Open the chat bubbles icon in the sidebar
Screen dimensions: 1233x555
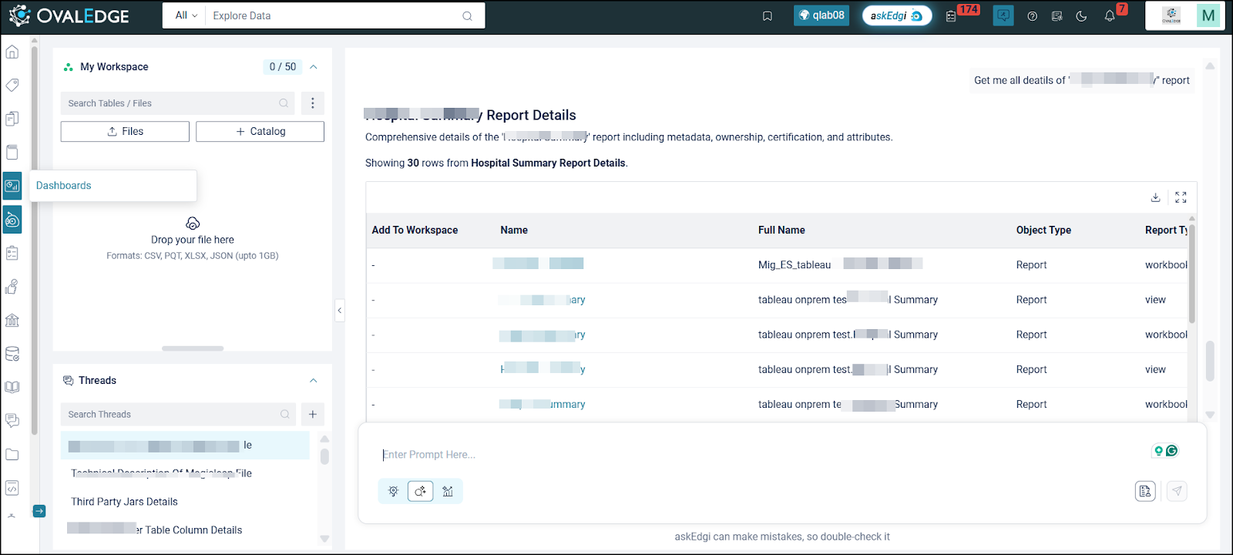12,421
